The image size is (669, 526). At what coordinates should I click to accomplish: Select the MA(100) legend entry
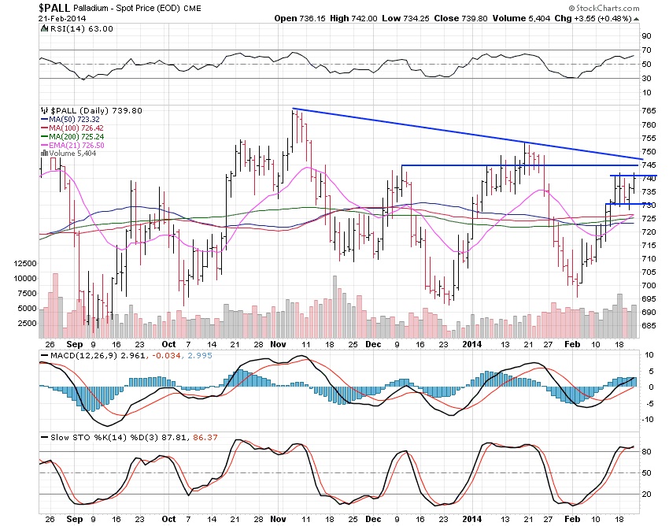click(x=69, y=128)
